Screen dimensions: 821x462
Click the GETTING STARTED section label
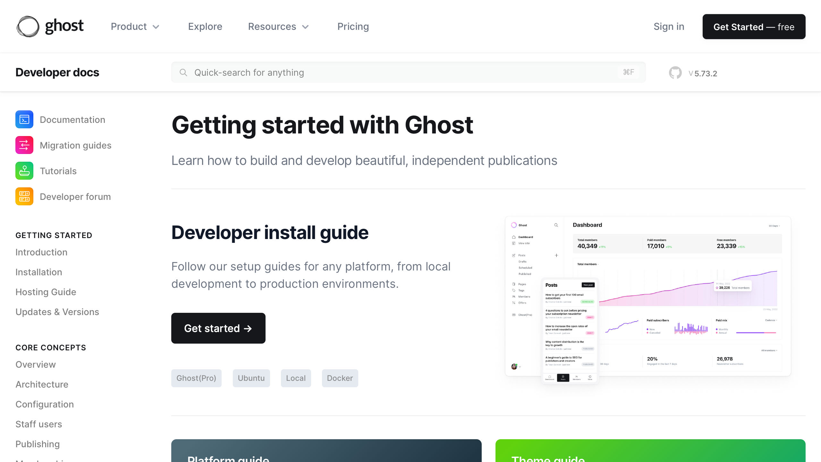click(54, 235)
